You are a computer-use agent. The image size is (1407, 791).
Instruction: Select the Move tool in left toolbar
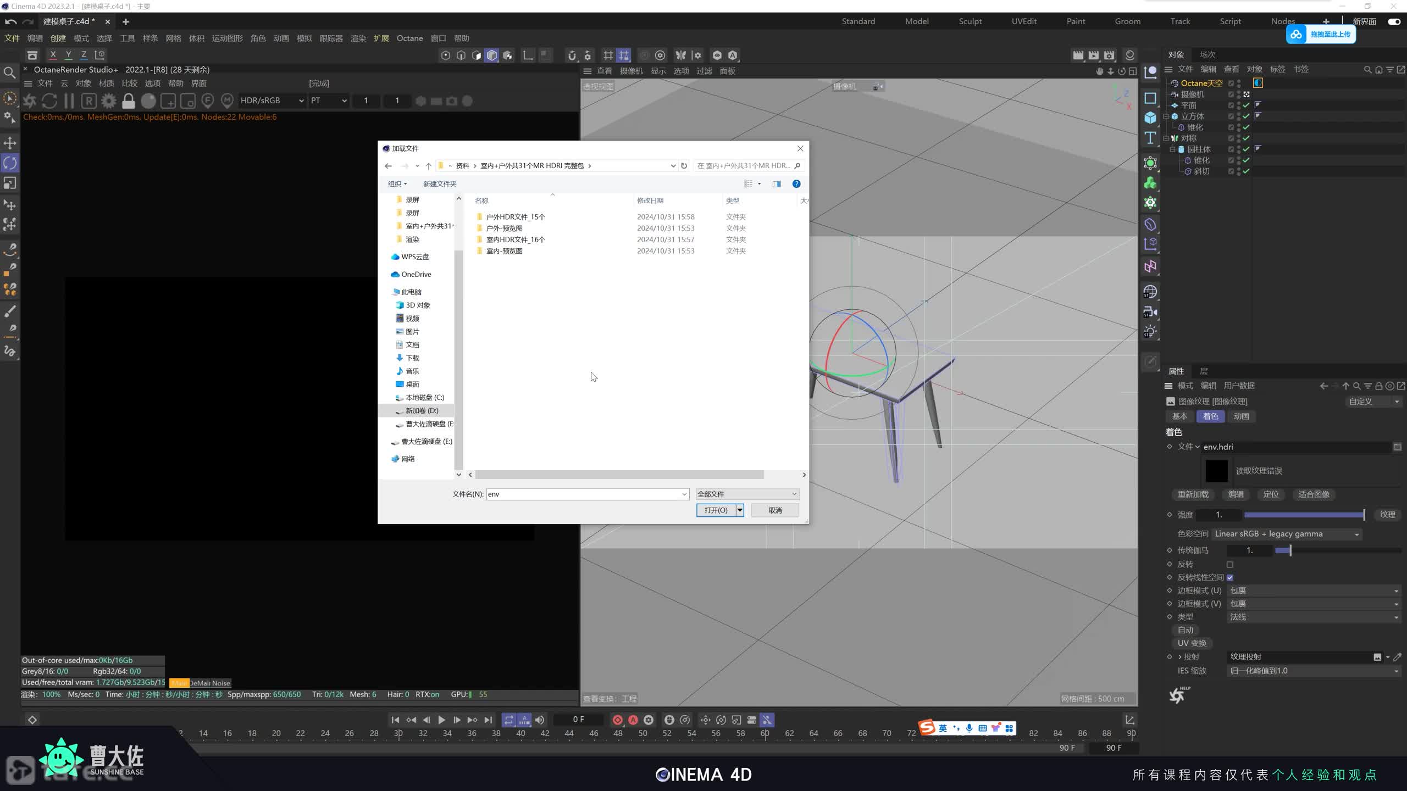pyautogui.click(x=10, y=143)
